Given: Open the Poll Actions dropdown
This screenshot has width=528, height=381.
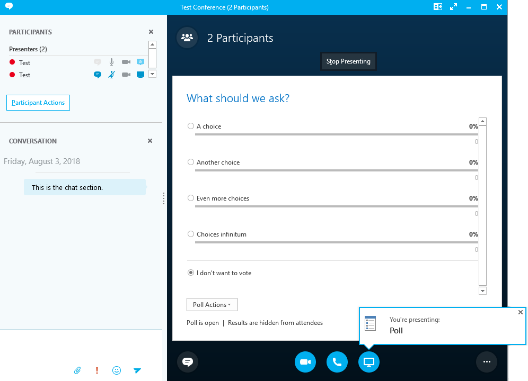Looking at the screenshot, I should 212,305.
